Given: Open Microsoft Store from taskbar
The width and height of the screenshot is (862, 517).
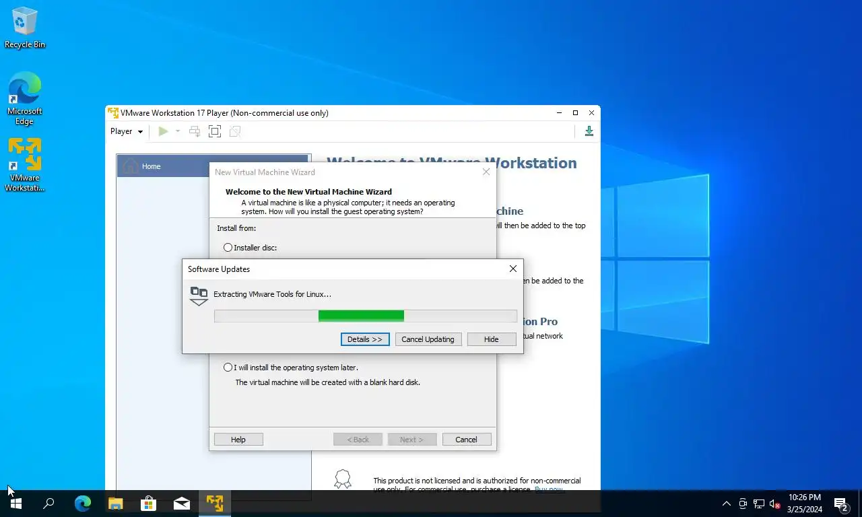Looking at the screenshot, I should pos(149,503).
